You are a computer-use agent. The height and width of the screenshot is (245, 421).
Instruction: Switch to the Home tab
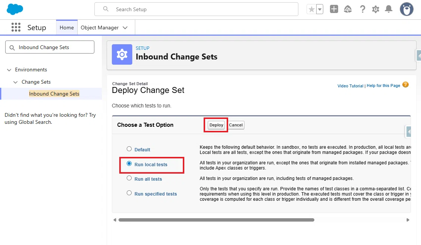point(67,28)
